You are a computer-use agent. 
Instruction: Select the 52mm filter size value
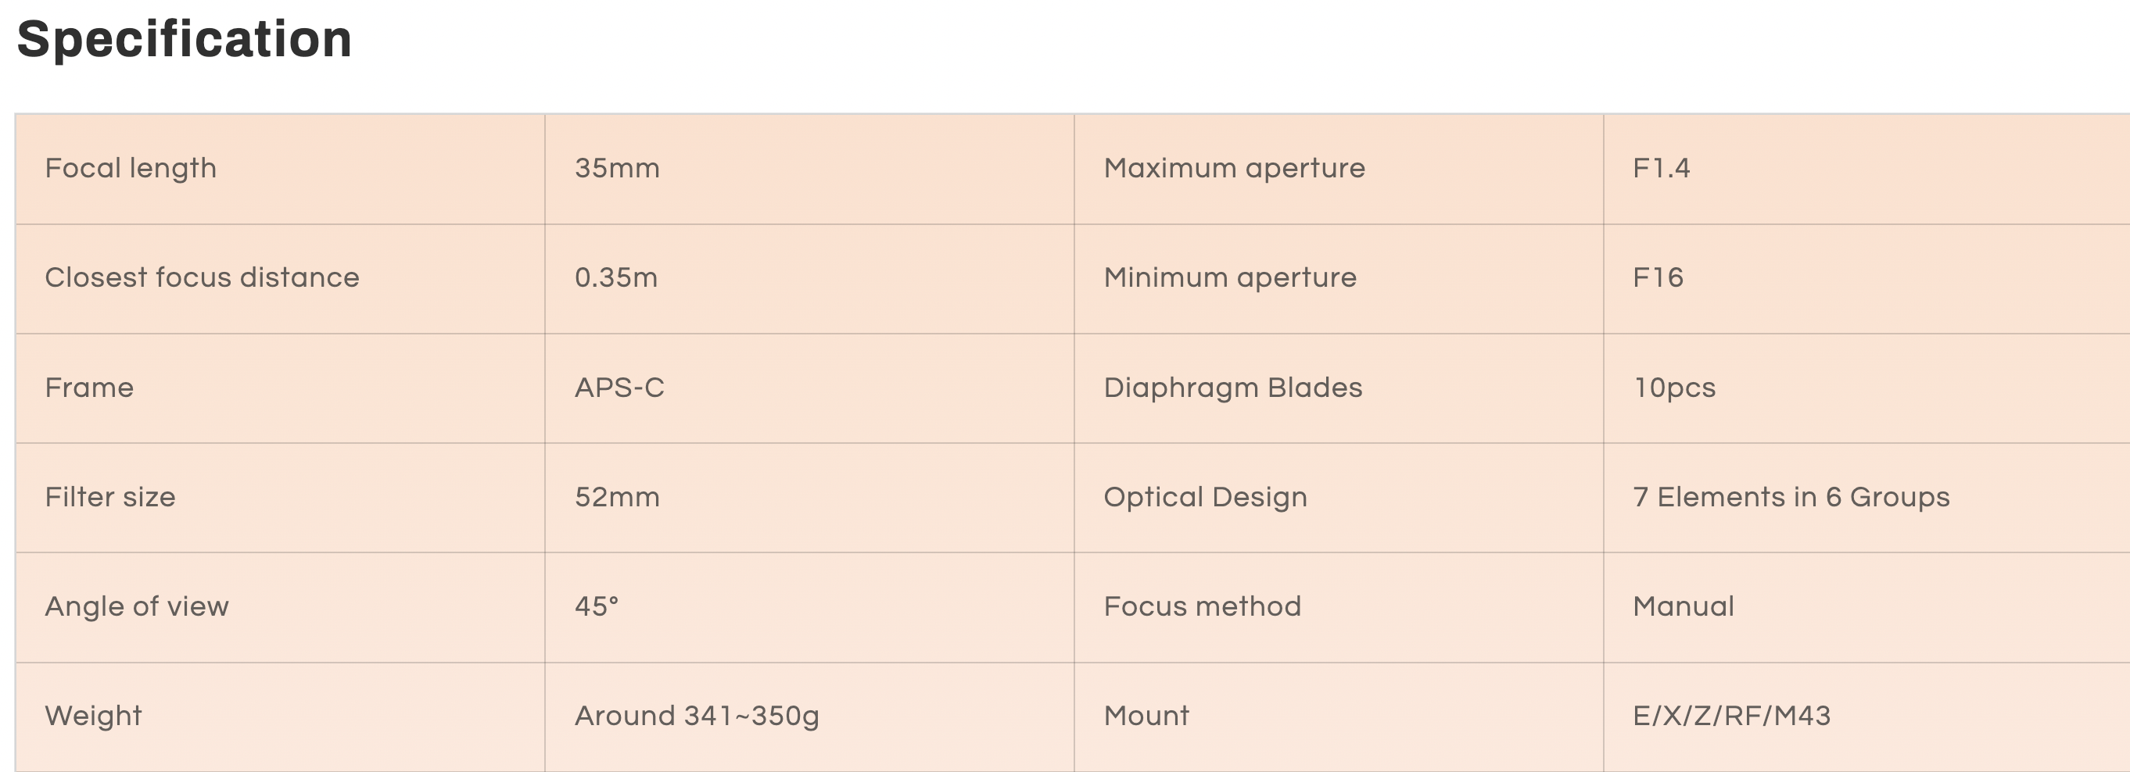[617, 497]
